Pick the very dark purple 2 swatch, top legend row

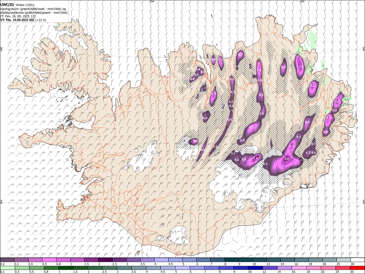tap(105, 260)
